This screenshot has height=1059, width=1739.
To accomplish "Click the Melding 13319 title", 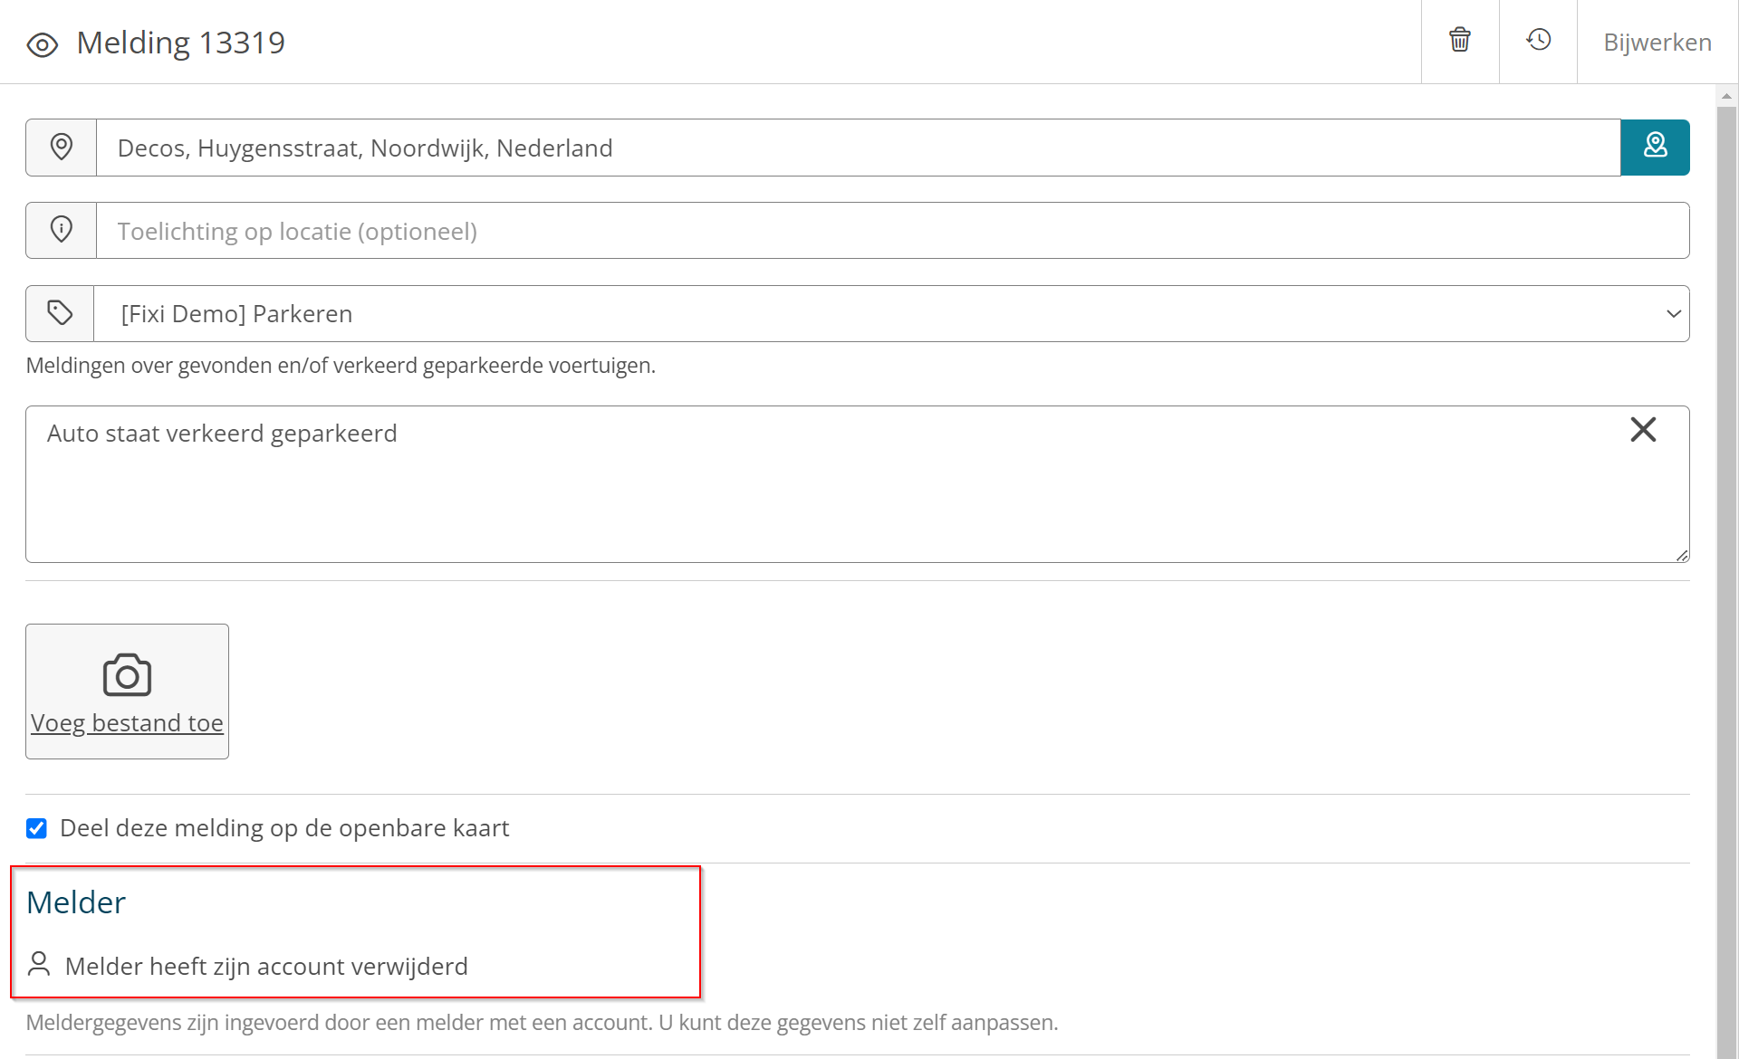I will click(180, 43).
